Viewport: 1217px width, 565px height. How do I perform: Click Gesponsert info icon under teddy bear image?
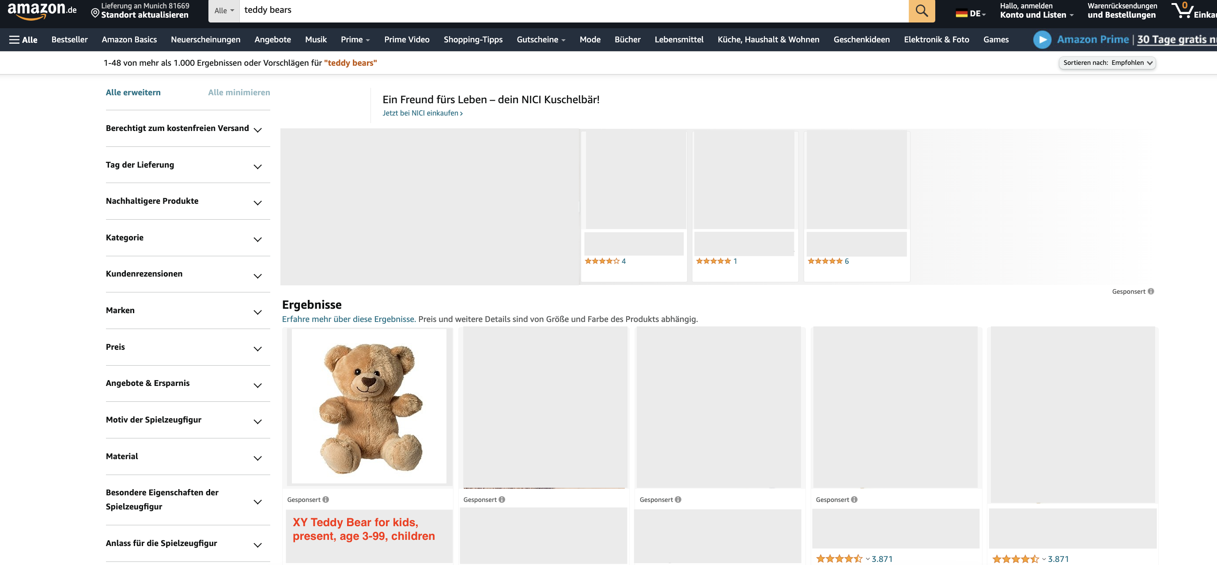click(325, 499)
